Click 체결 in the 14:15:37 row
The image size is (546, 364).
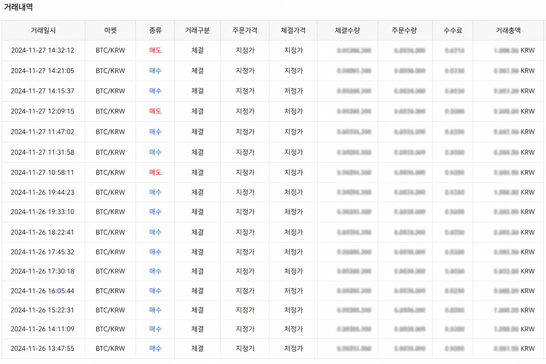[x=198, y=91]
